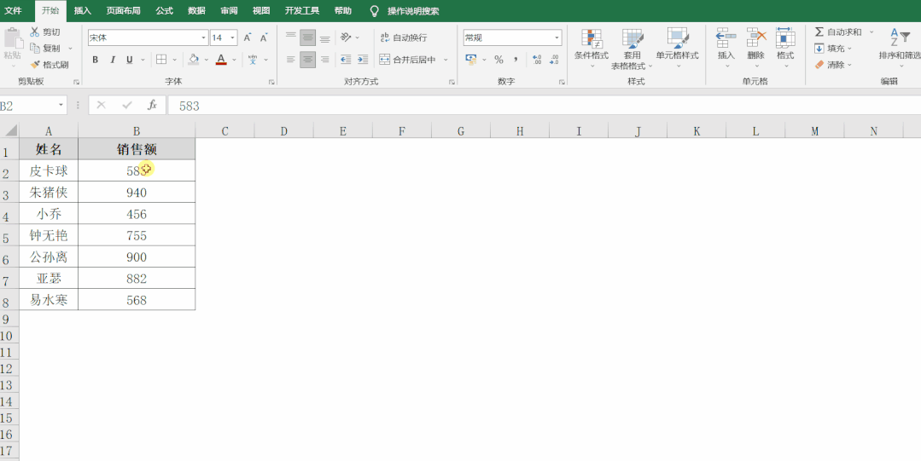921x461 pixels.
Task: Click the formula bar Cancel (X) button
Action: (x=101, y=105)
